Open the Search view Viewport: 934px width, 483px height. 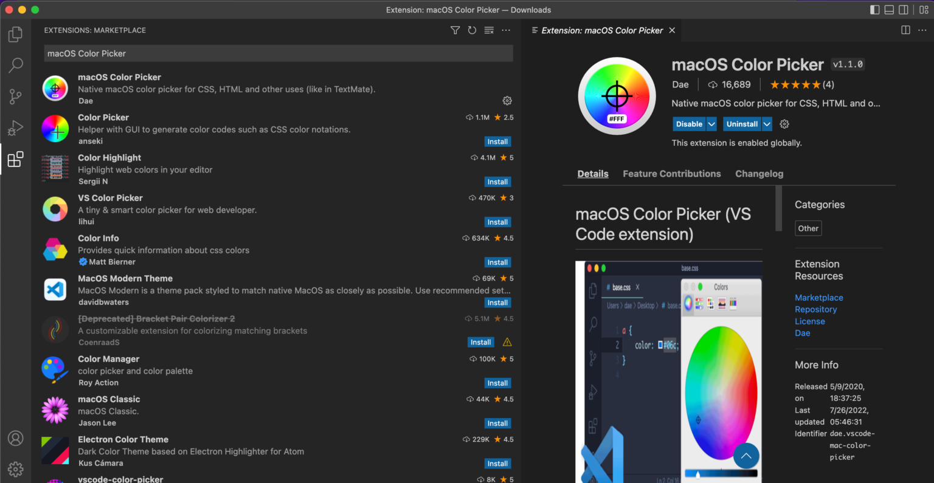(15, 65)
